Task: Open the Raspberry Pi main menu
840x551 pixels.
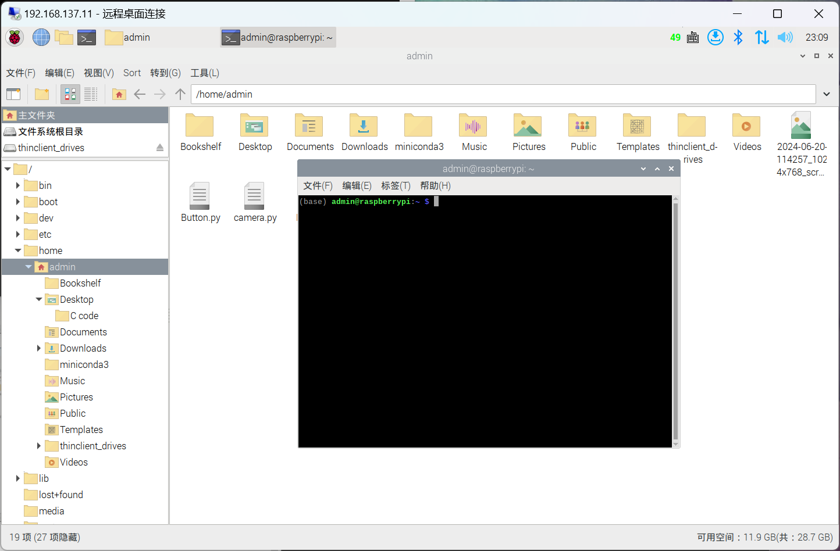Action: click(15, 37)
